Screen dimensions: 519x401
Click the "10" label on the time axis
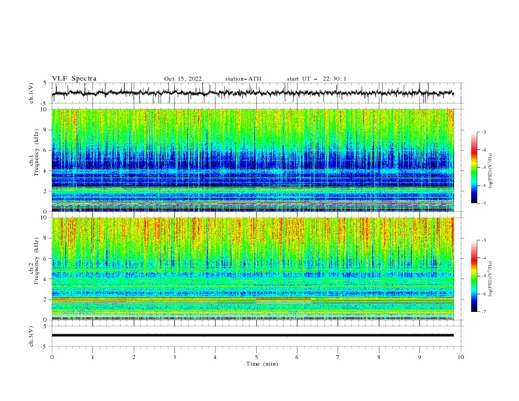click(x=461, y=357)
